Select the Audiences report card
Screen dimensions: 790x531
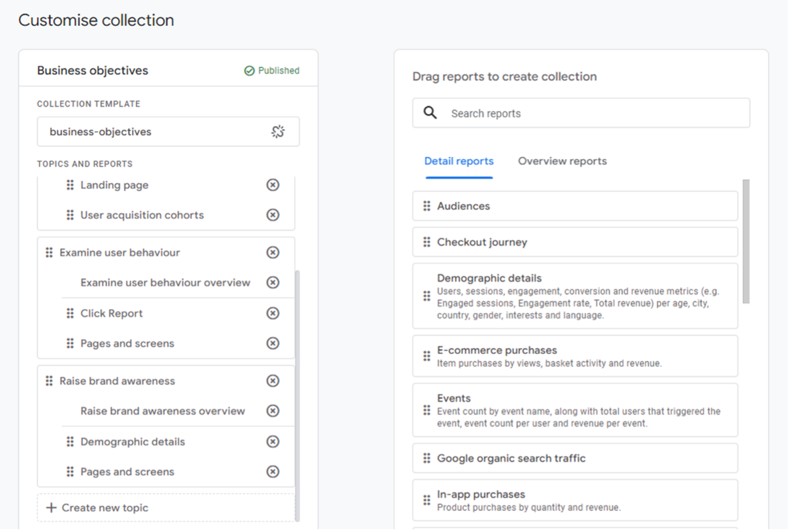[x=575, y=206]
